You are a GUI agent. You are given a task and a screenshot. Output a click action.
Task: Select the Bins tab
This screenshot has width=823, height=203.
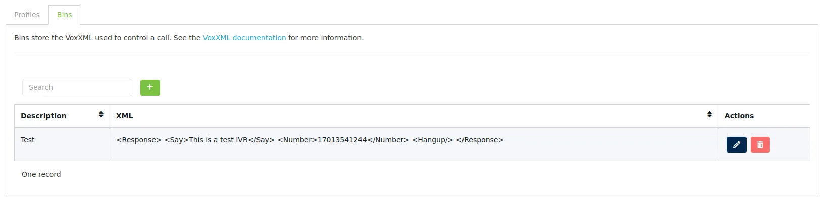64,15
